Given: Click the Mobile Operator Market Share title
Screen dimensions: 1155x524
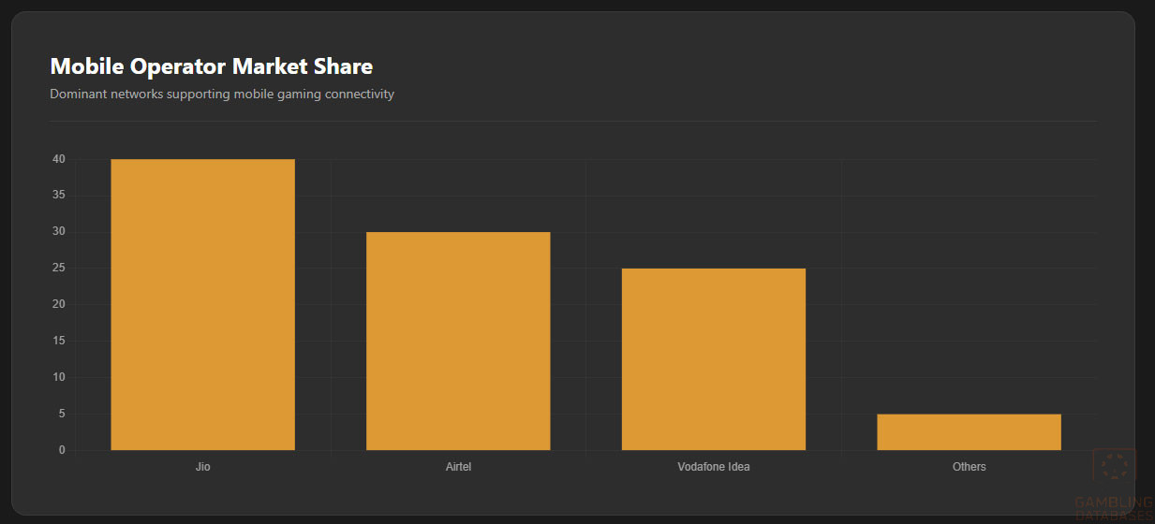Looking at the screenshot, I should pos(211,66).
